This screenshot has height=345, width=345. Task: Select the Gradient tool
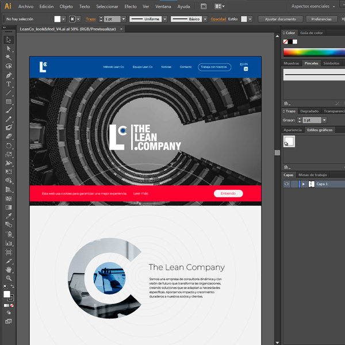pos(9,207)
